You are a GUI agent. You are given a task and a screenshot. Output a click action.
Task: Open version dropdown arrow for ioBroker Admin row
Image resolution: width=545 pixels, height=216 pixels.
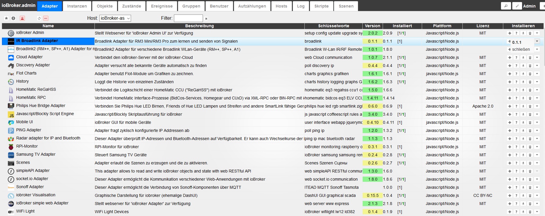click(x=537, y=33)
